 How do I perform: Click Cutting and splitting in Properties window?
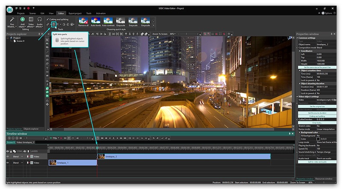point(317,116)
